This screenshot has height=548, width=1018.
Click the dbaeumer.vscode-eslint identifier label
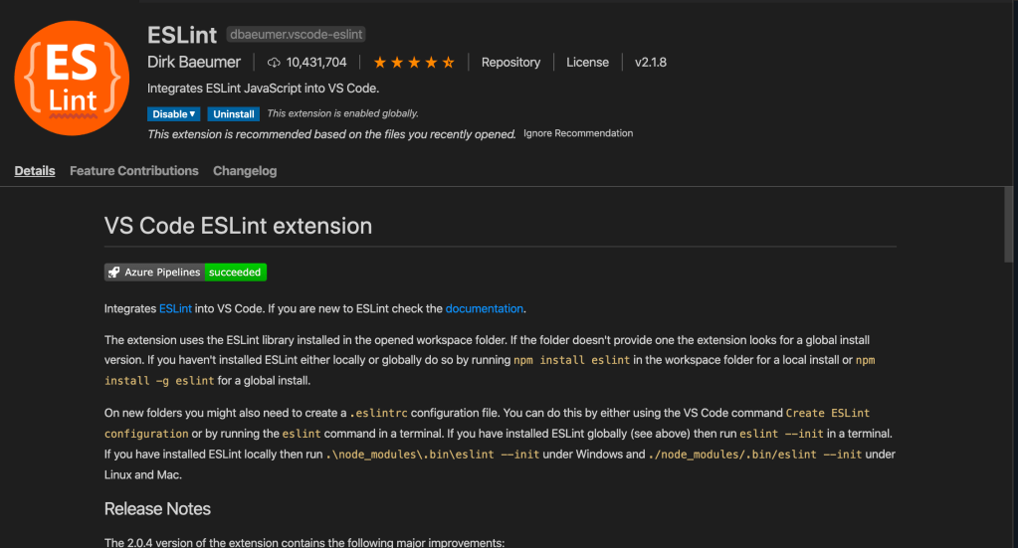pos(297,35)
